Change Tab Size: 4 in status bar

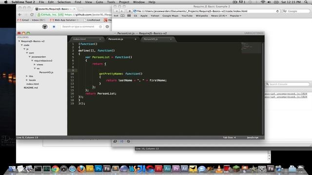pyautogui.click(x=229, y=138)
